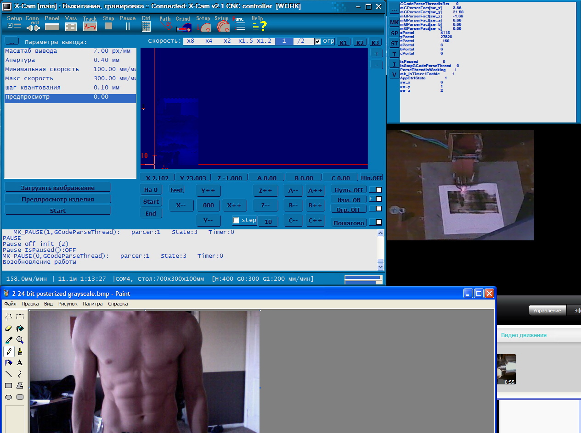Image resolution: width=581 pixels, height=433 pixels.
Task: Open the Вид menu in Paint
Action: (48, 304)
